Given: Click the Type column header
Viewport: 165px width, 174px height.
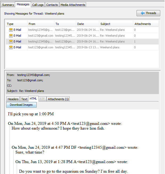Looking at the screenshot, I should click(16, 24).
